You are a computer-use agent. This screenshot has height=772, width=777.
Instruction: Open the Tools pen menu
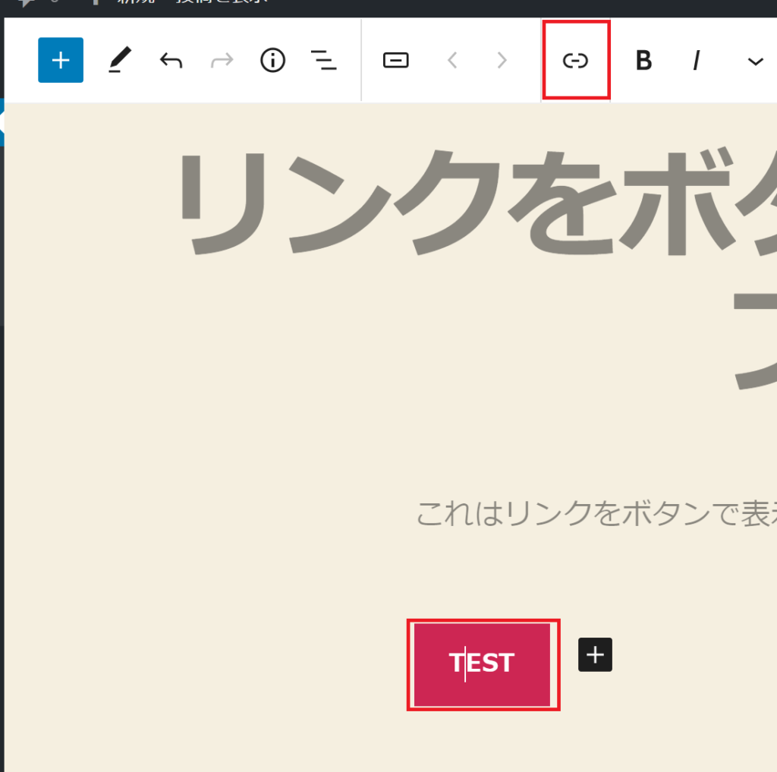(x=119, y=60)
